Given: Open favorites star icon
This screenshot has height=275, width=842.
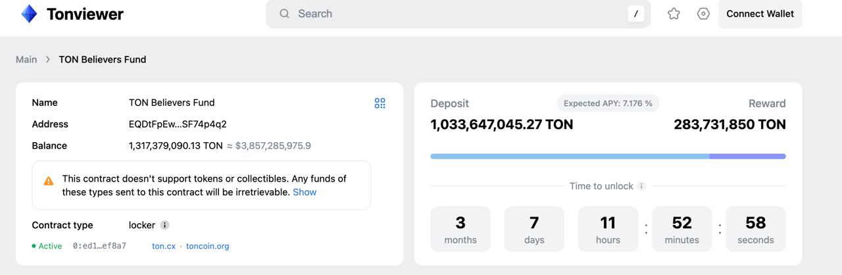Looking at the screenshot, I should [x=674, y=14].
